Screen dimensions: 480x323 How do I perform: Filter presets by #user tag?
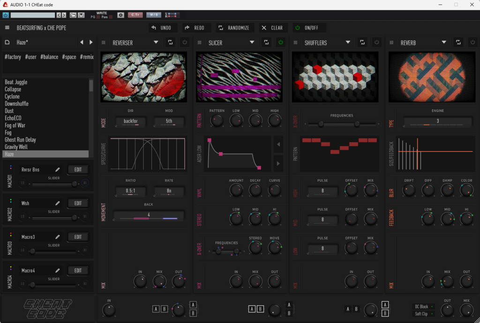pyautogui.click(x=30, y=57)
